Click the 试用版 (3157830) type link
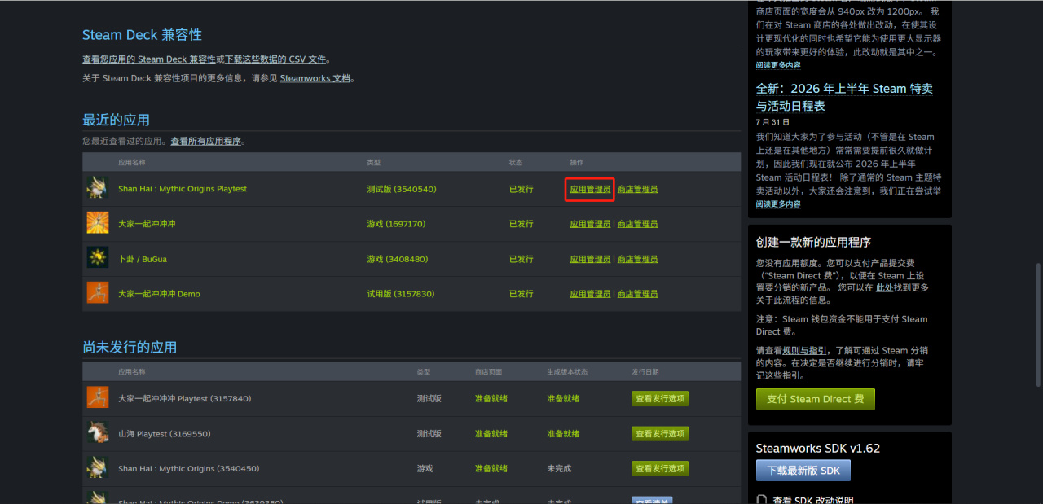The height and width of the screenshot is (504, 1043). (401, 294)
